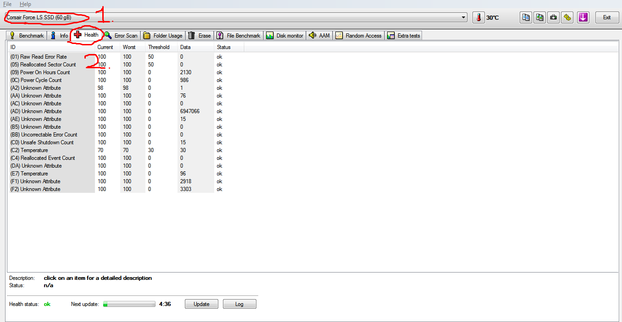The height and width of the screenshot is (322, 622).
Task: Switch to the Extra tests tab
Action: pos(403,35)
